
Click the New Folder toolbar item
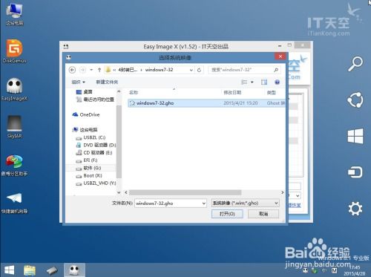[x=107, y=82]
